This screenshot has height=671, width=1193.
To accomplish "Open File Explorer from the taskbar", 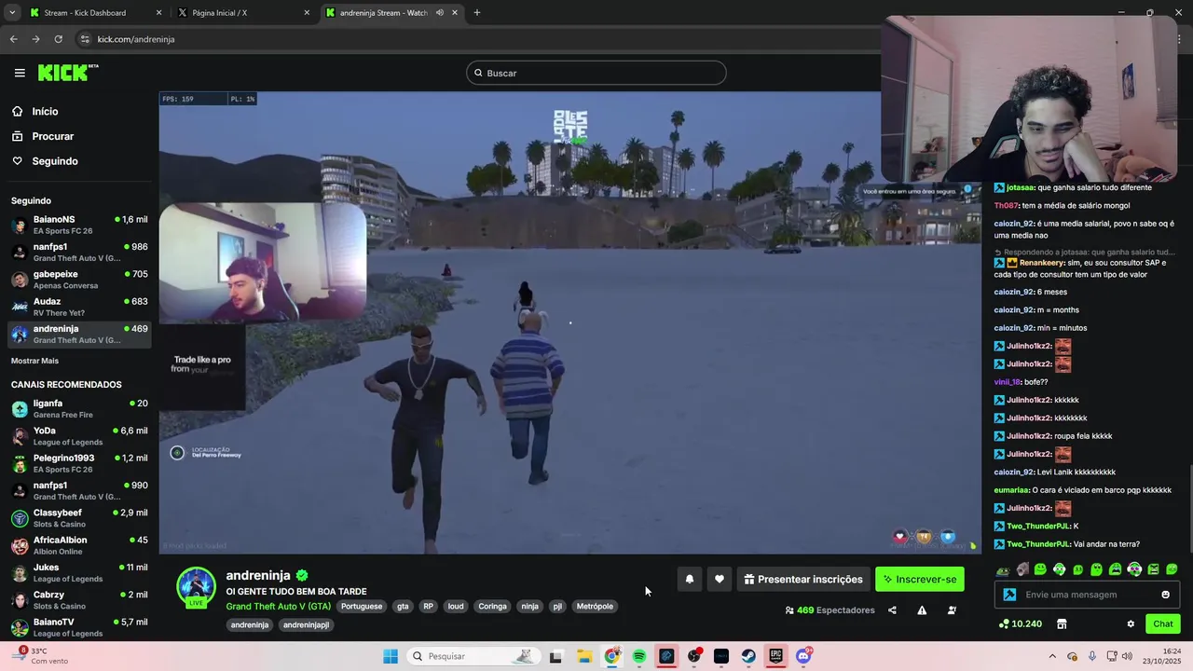I will (x=584, y=656).
